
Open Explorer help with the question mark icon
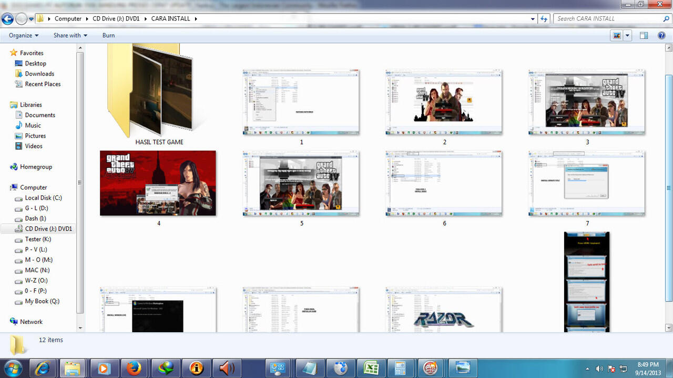point(661,35)
